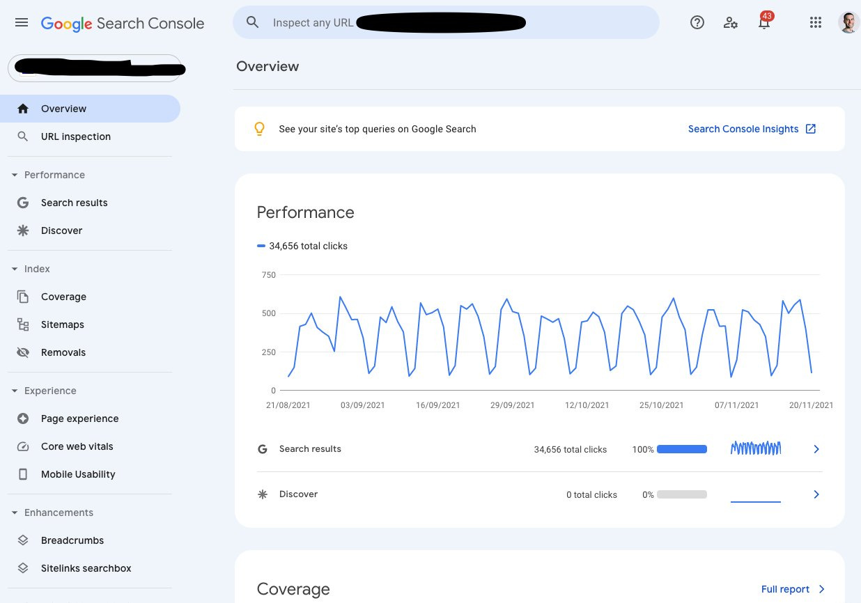Viewport: 861px width, 603px height.
Task: Open the Google apps grid
Action: pyautogui.click(x=816, y=22)
